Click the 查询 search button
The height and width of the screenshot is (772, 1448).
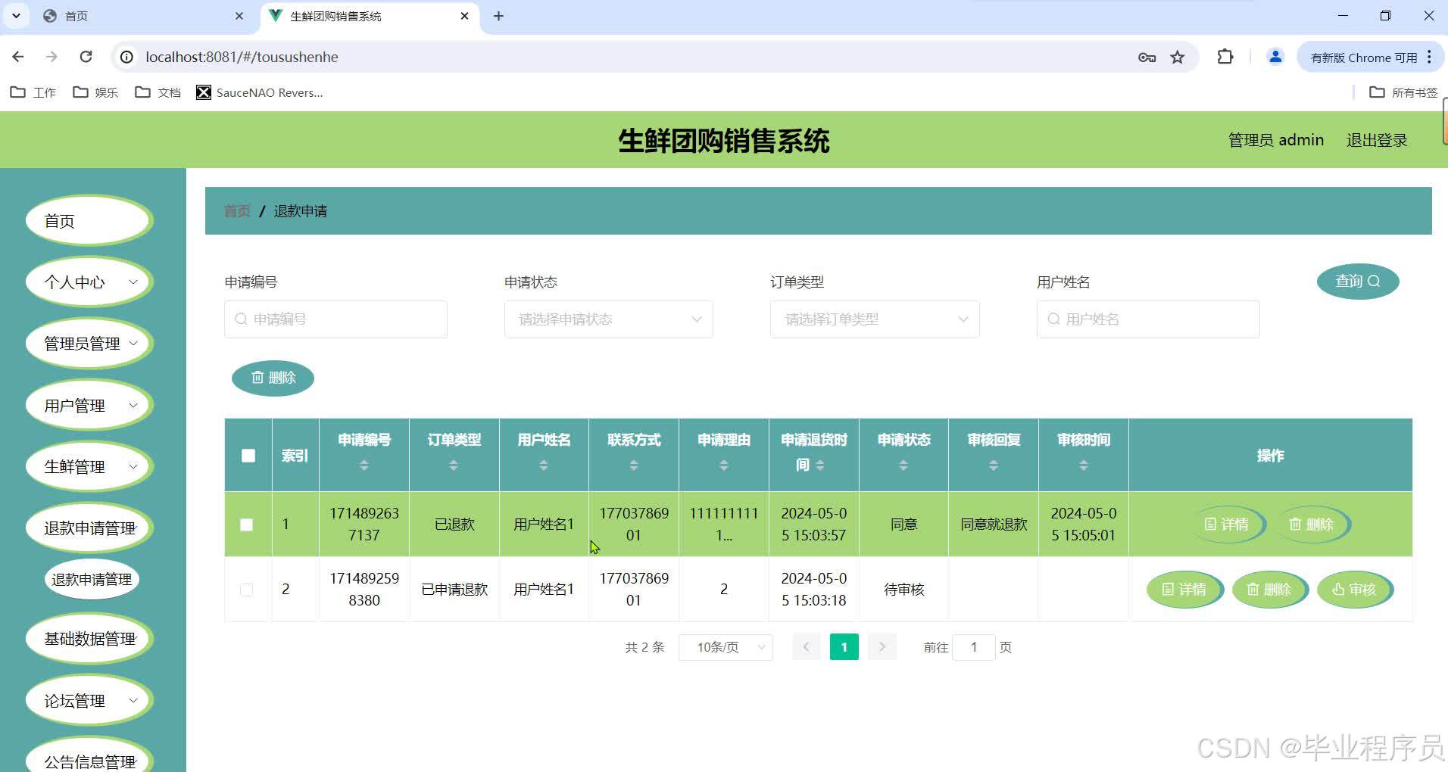coord(1358,282)
